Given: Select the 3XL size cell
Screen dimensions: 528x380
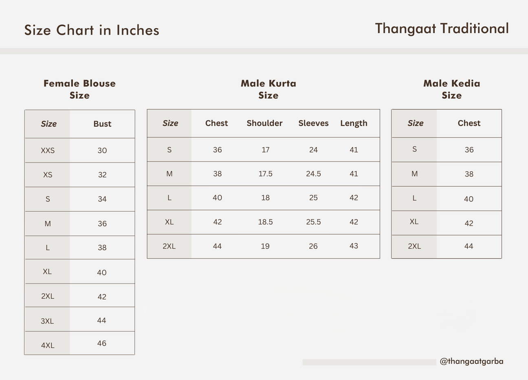Looking at the screenshot, I should click(47, 321).
